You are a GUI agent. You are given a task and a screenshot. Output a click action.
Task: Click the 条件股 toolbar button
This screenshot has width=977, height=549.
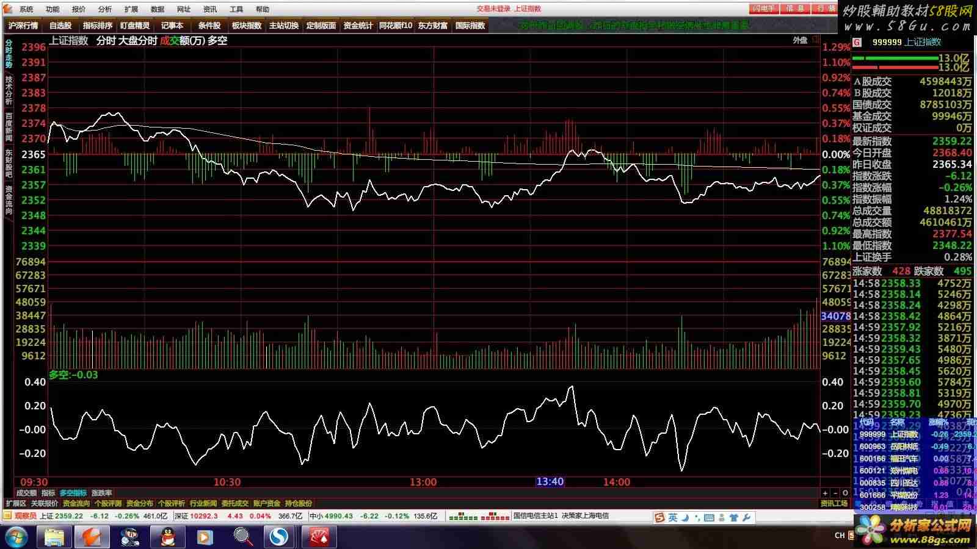[x=209, y=26]
